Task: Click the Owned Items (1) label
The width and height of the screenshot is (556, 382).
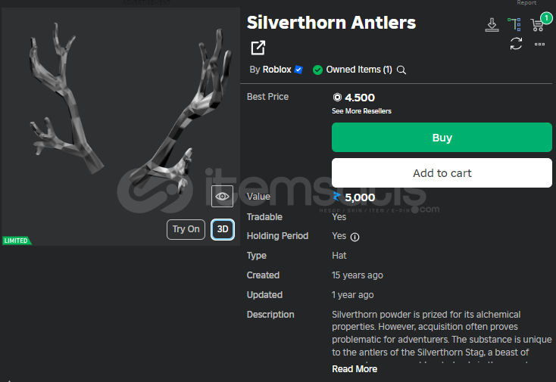Action: pos(359,70)
